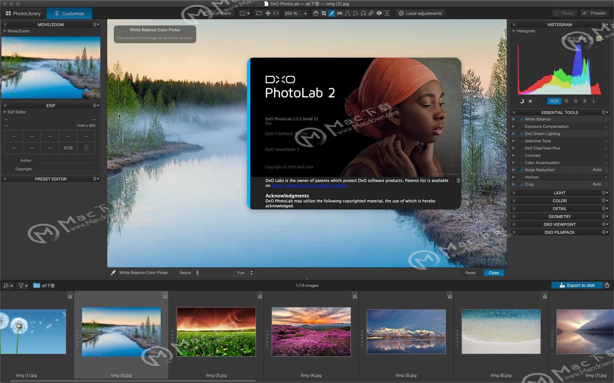
Task: Open Local adjustments
Action: 420,13
